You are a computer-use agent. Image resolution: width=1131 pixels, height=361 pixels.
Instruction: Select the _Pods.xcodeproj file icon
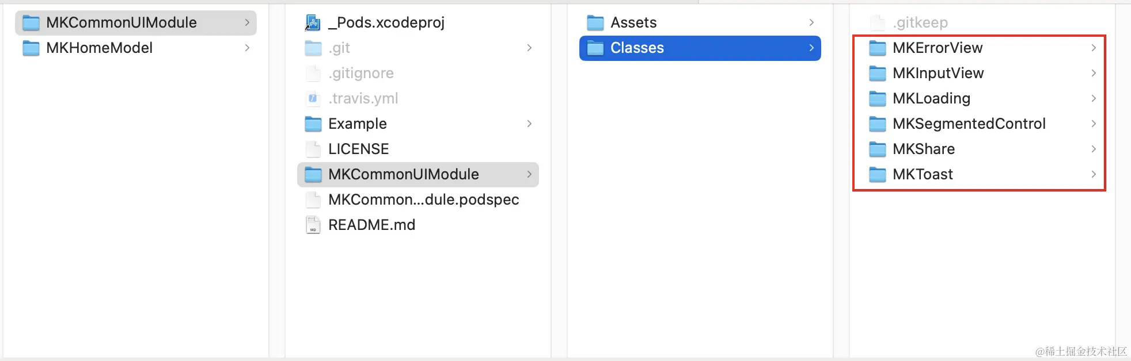point(313,22)
